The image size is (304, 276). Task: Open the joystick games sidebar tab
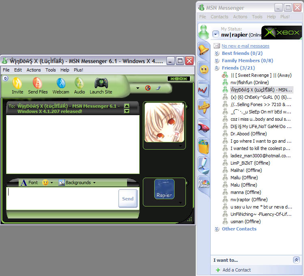point(204,166)
